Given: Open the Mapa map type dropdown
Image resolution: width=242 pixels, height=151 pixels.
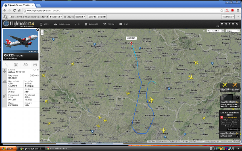Looking at the screenshot, I should 233,31.
